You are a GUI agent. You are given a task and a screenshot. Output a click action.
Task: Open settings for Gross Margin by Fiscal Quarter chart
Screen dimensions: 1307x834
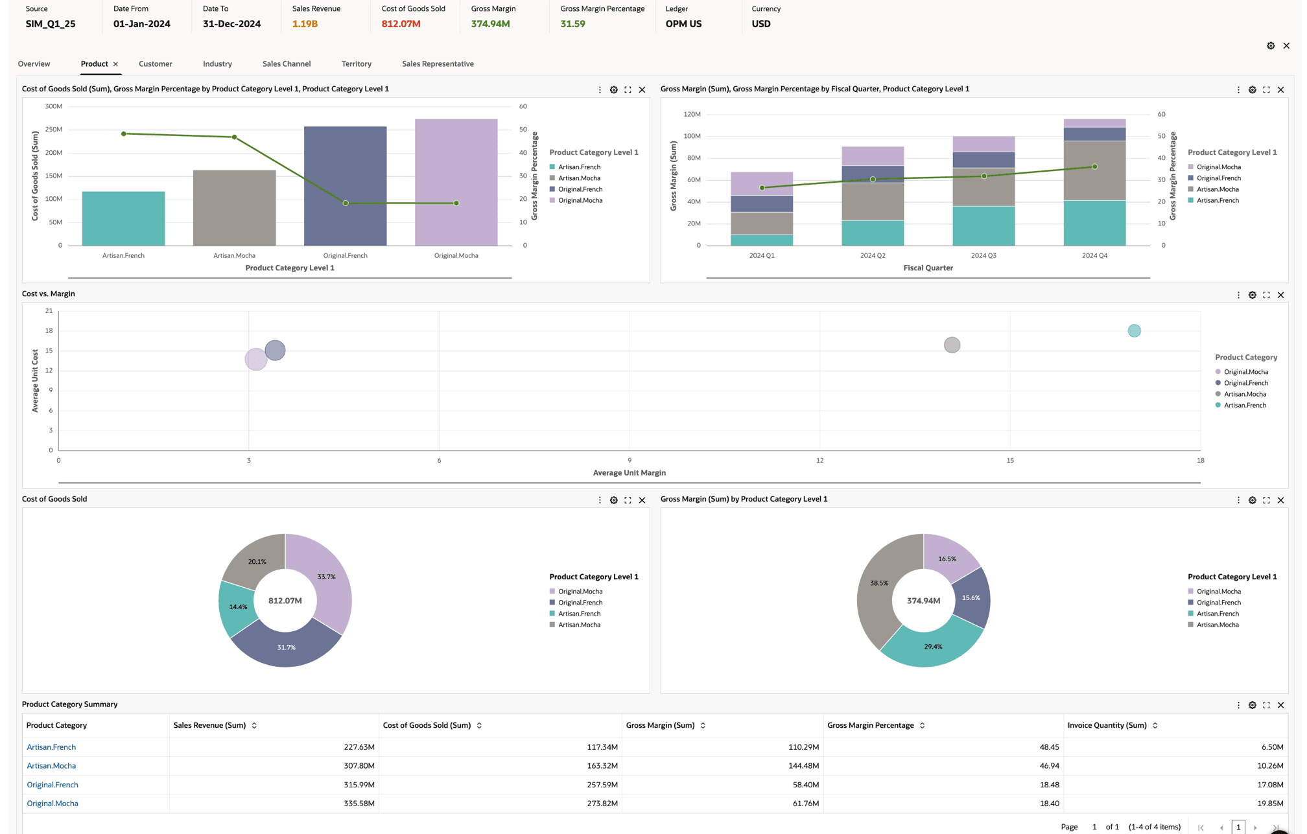coord(1253,90)
